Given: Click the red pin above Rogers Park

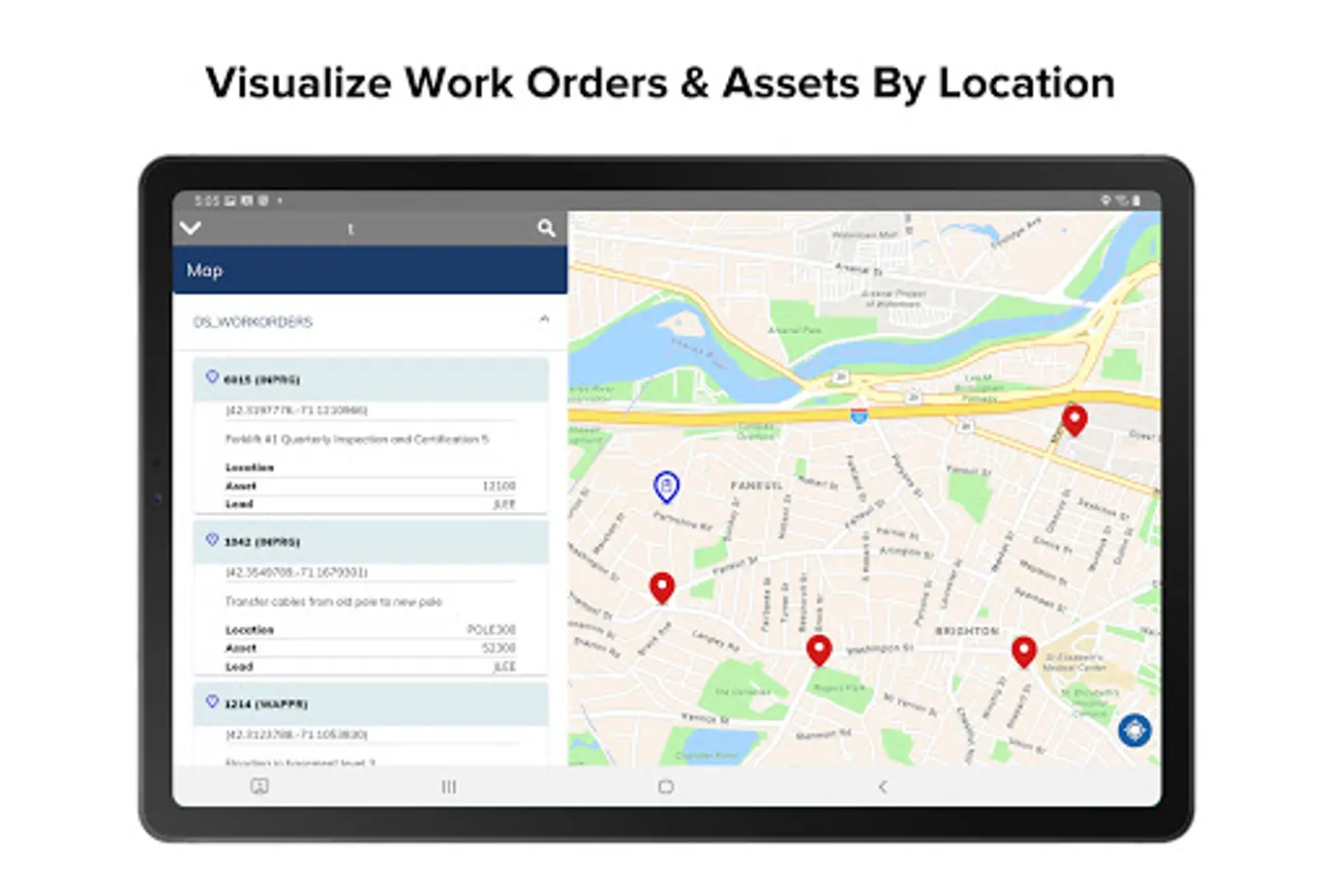Looking at the screenshot, I should 819,650.
